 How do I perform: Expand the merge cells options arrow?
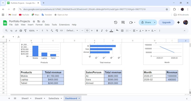click(130, 30)
